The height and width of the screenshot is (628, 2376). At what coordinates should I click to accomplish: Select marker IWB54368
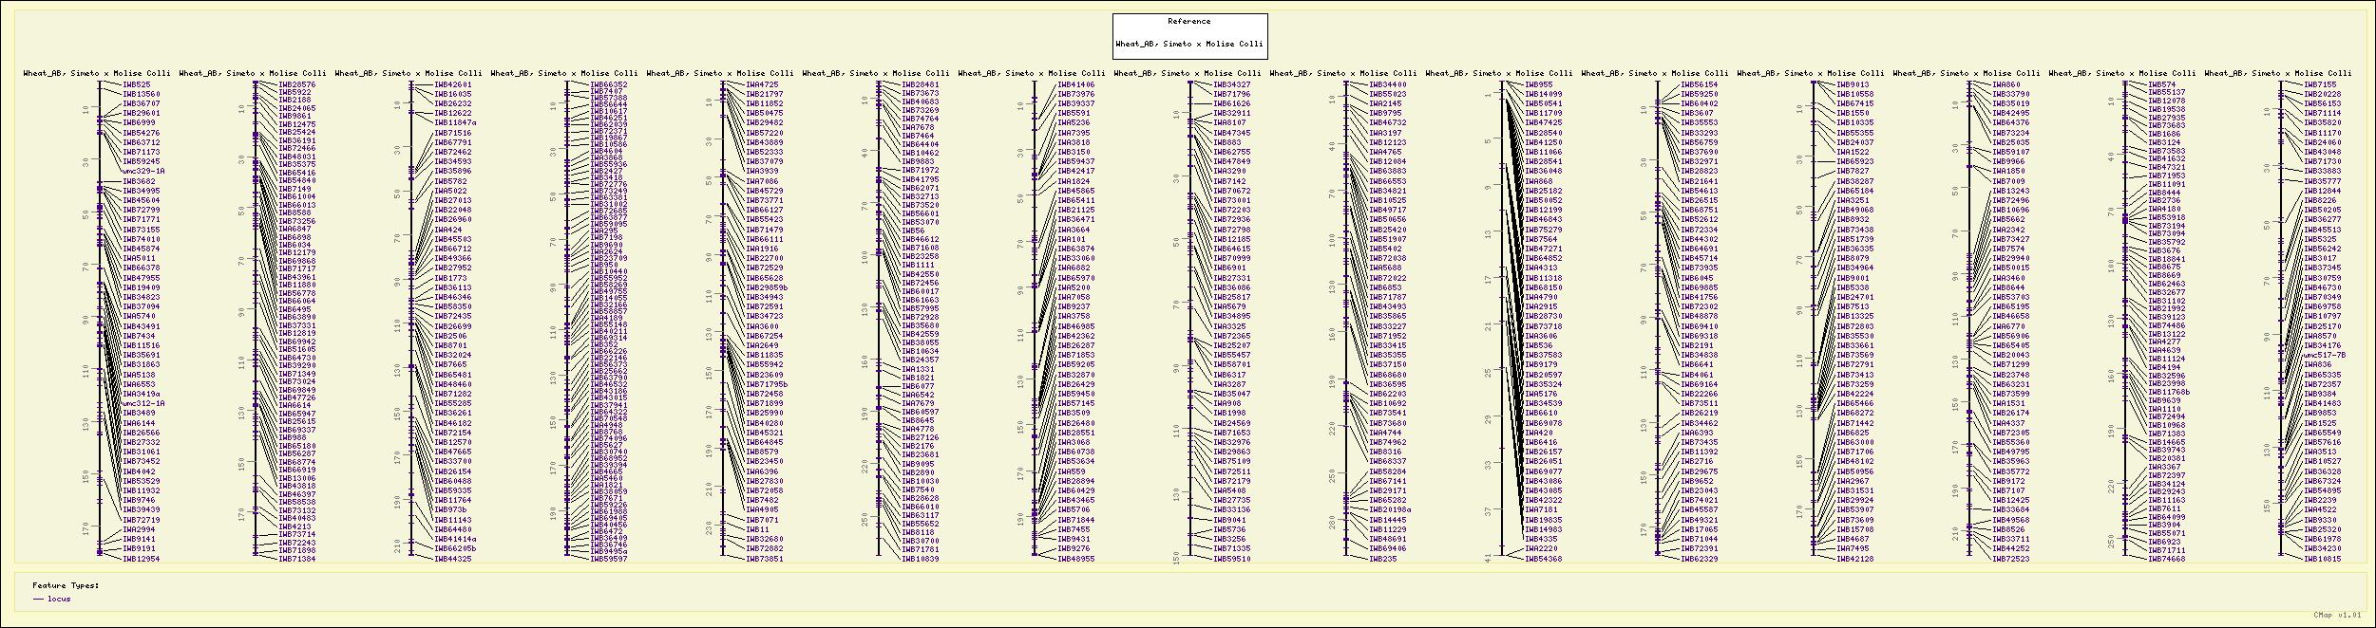[x=1543, y=559]
